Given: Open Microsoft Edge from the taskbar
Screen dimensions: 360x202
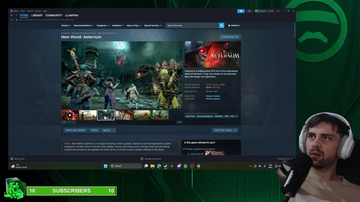Looking at the screenshot, I should coord(159,166).
